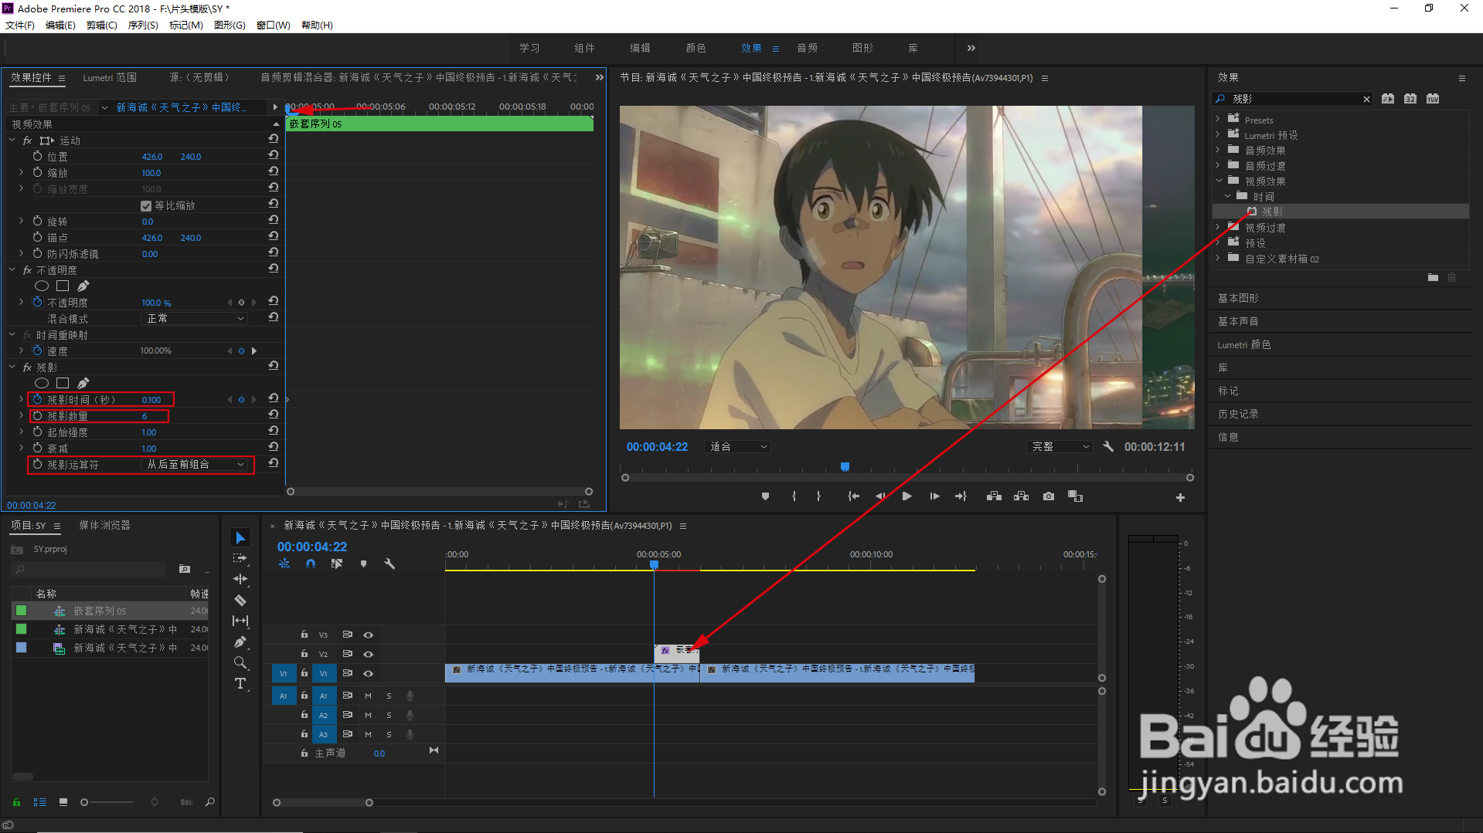1483x833 pixels.
Task: Switch to 颜色 workspace tab
Action: (x=696, y=48)
